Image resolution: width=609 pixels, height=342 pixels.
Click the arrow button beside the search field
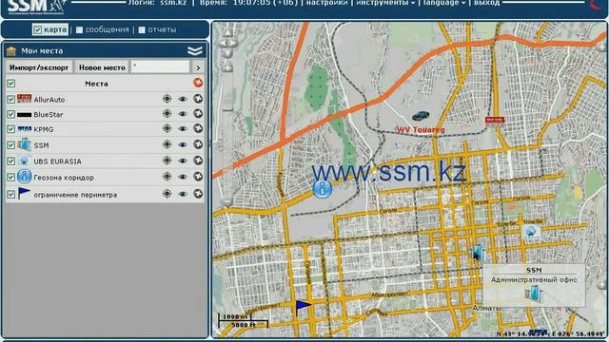click(198, 67)
